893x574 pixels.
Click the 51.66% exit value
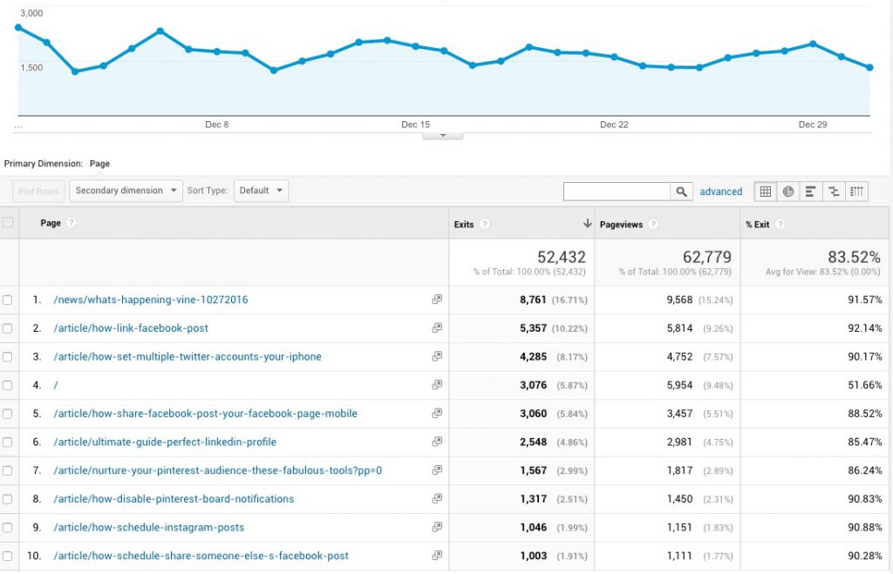[x=864, y=385]
